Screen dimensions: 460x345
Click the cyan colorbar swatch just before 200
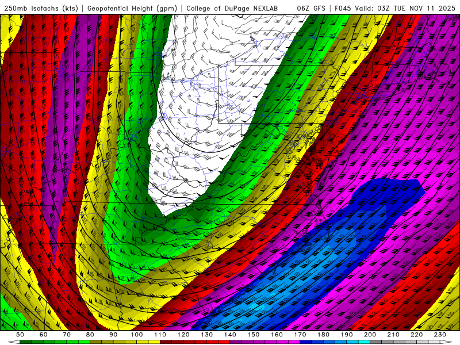[364, 342]
